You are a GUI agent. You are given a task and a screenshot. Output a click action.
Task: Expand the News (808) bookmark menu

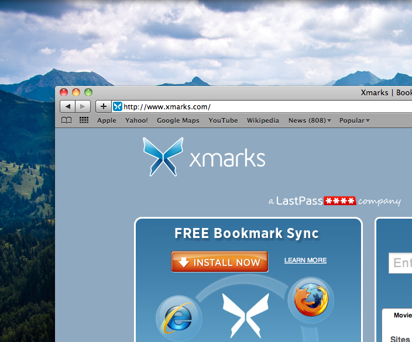coord(310,120)
